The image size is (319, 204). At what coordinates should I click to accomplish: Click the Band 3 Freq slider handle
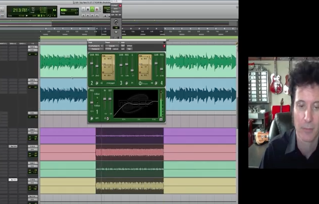coord(127,64)
